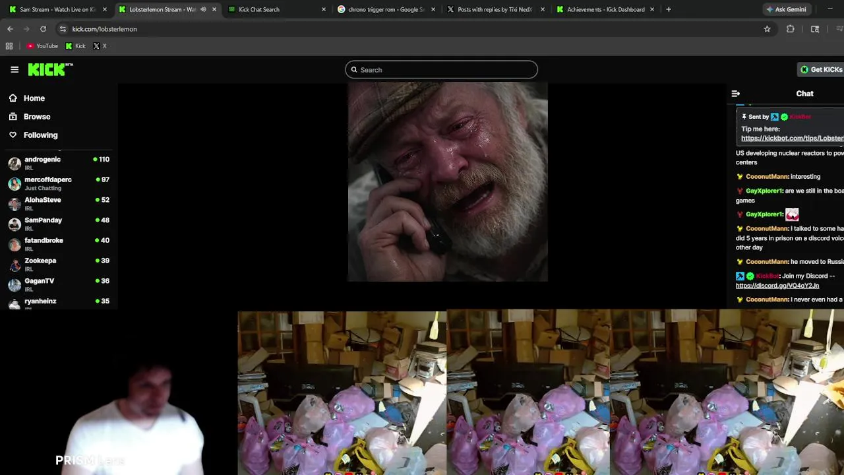Image resolution: width=844 pixels, height=475 pixels.
Task: Switch to Sam Stream tab
Action: pos(58,9)
